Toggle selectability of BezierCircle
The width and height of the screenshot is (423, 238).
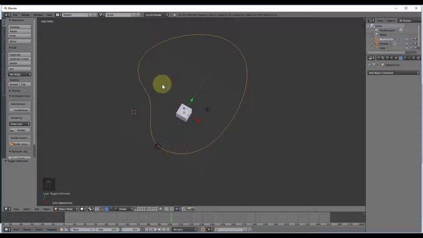(411, 39)
